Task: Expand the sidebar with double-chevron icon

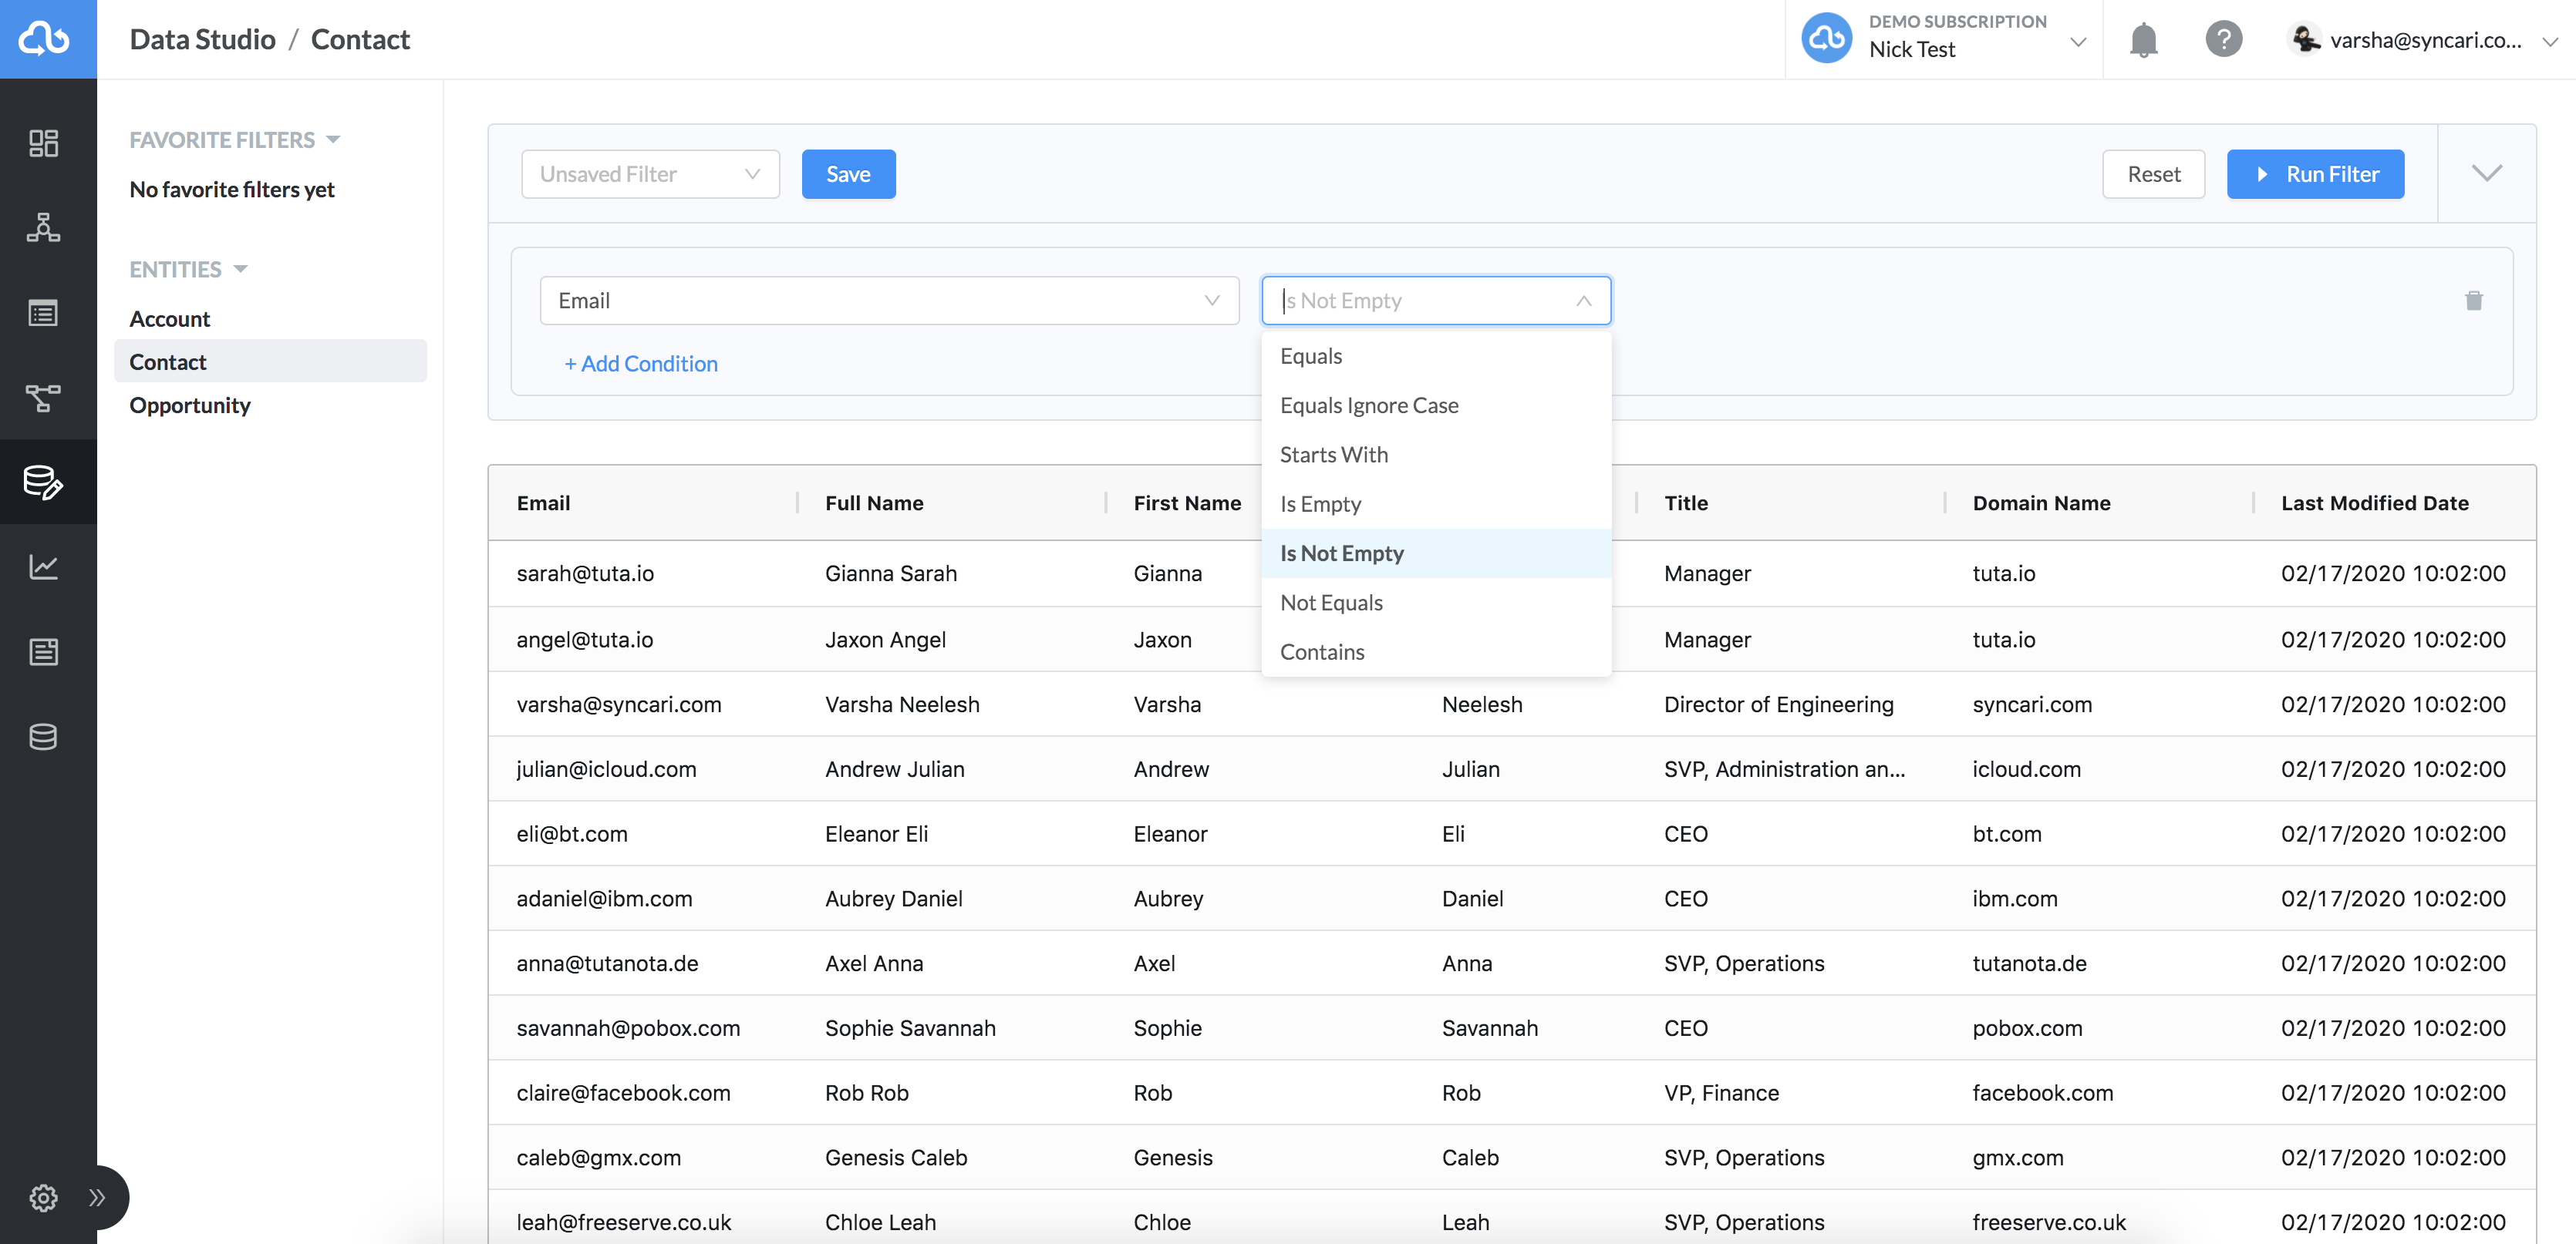Action: pyautogui.click(x=97, y=1197)
